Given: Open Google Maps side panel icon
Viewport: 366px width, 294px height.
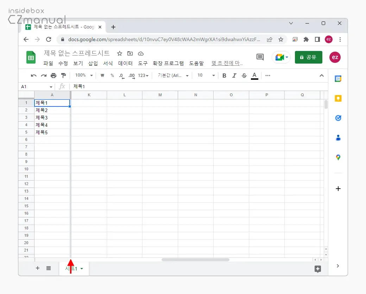Looking at the screenshot, I should point(338,158).
